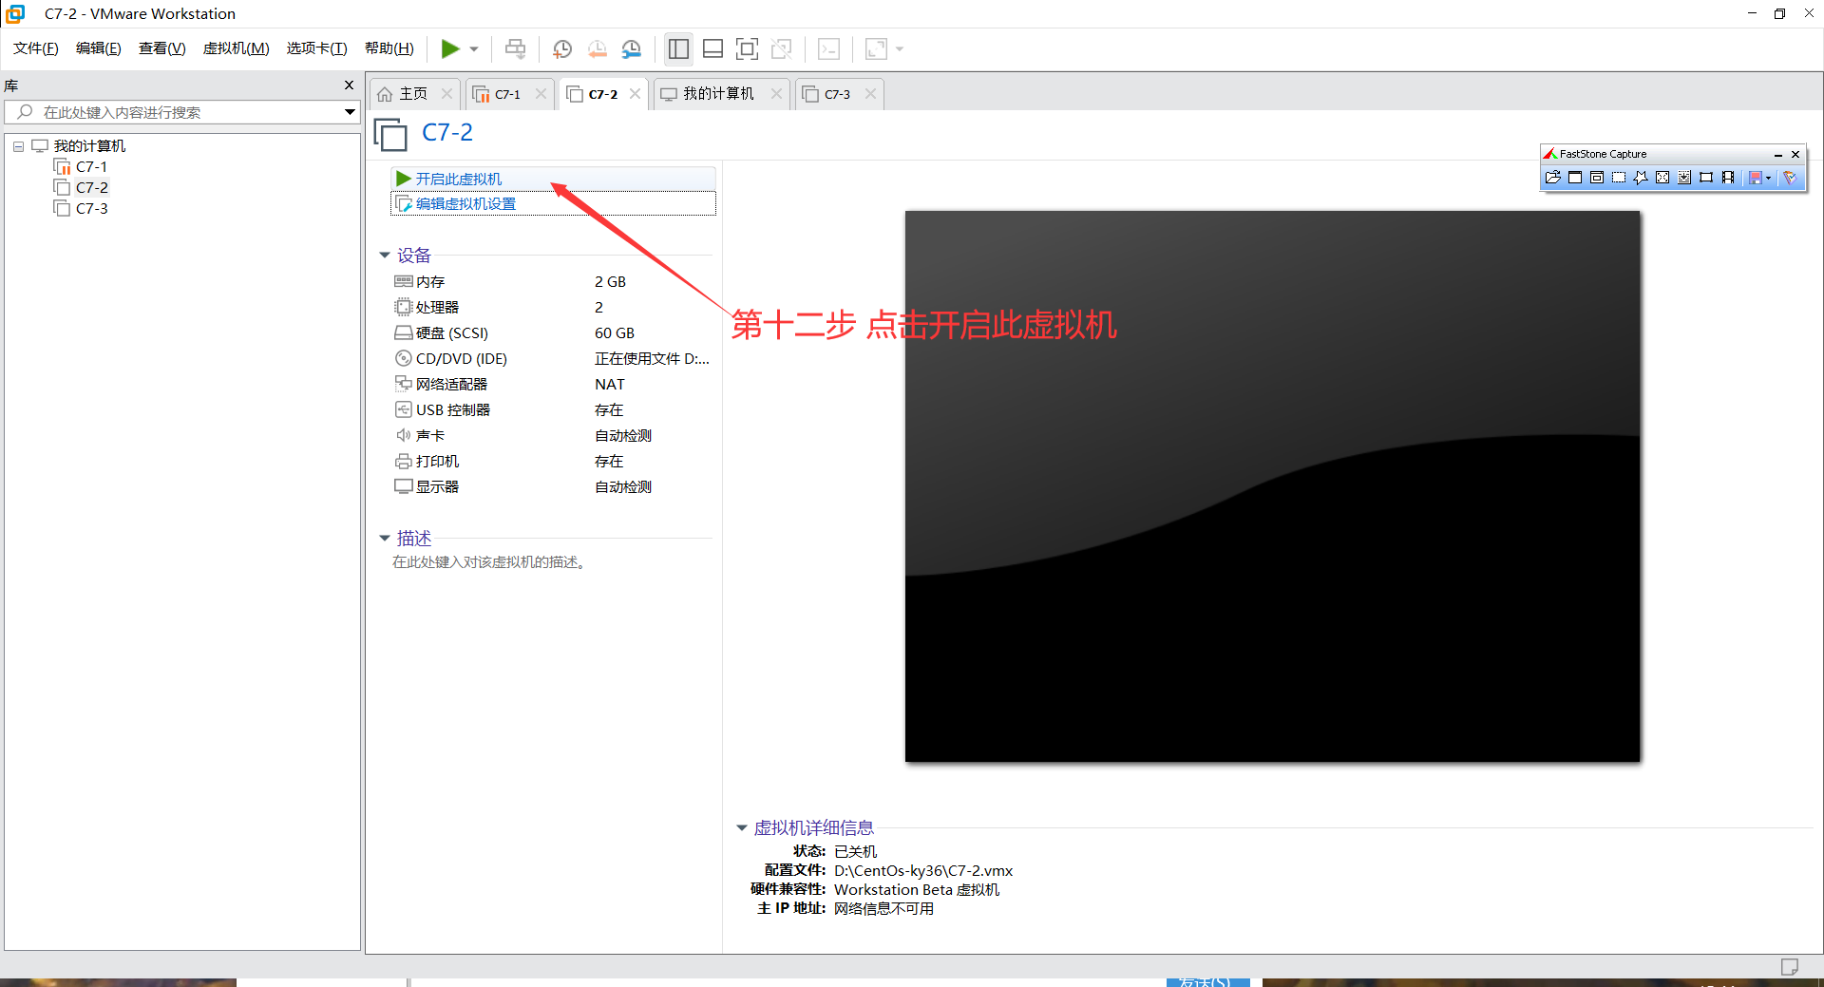Image resolution: width=1824 pixels, height=987 pixels.
Task: Close the 主页 tab
Action: click(x=446, y=94)
